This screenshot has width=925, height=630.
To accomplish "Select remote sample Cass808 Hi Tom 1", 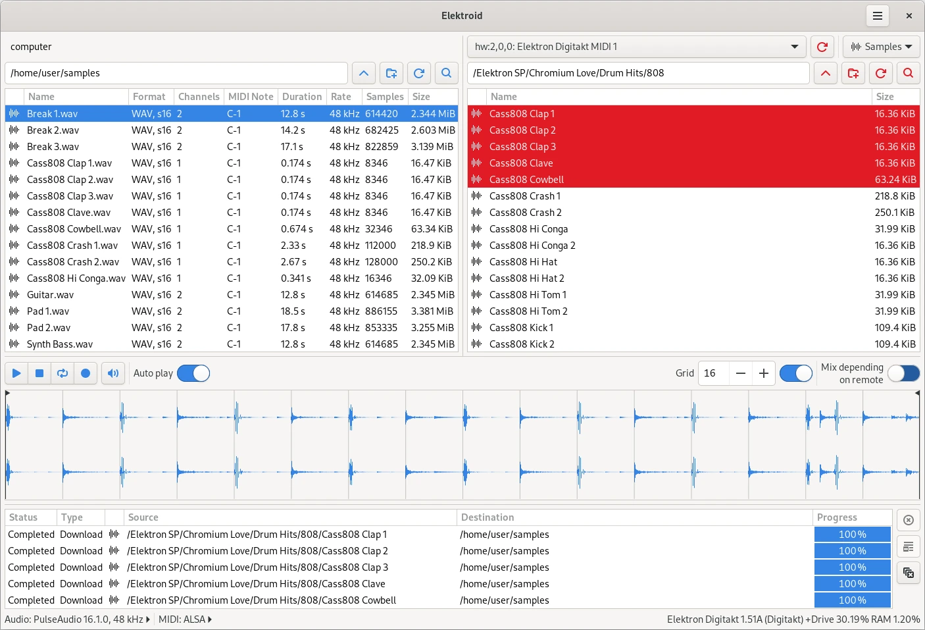I will point(693,295).
